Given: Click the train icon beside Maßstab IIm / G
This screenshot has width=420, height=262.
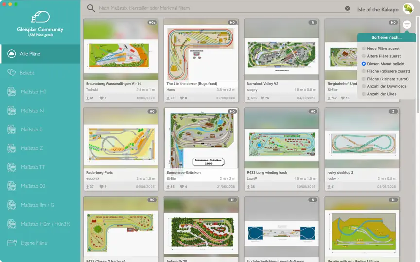Looking at the screenshot, I should click(x=12, y=205).
